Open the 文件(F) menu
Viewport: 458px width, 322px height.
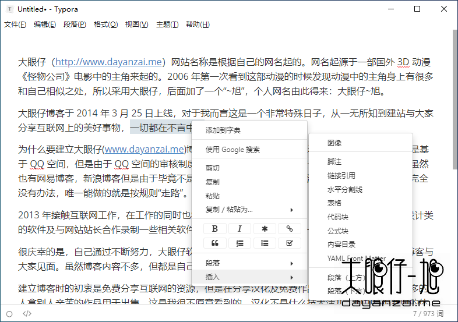tap(15, 24)
